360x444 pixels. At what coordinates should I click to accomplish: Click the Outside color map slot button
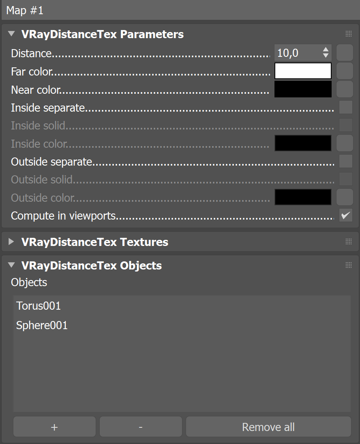(345, 197)
